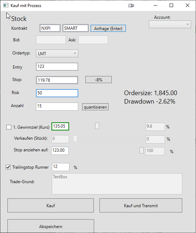Screen dimensions: 196x233
Task: Click the -8% stop button
Action: [98, 80]
